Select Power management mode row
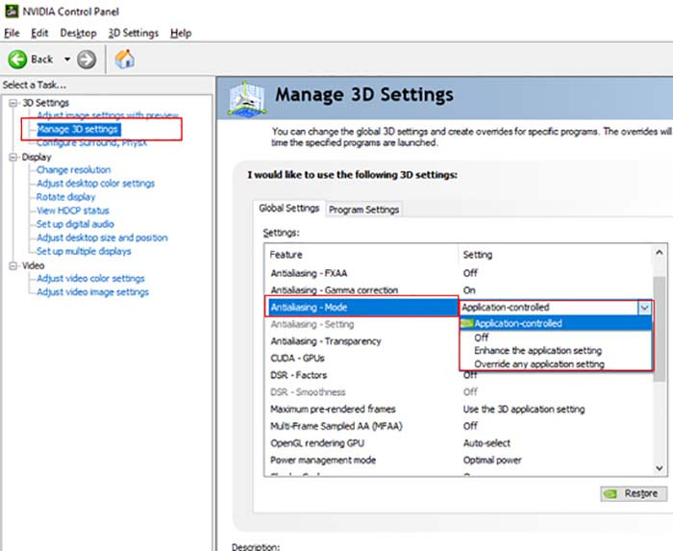Image resolution: width=673 pixels, height=551 pixels. pos(459,461)
